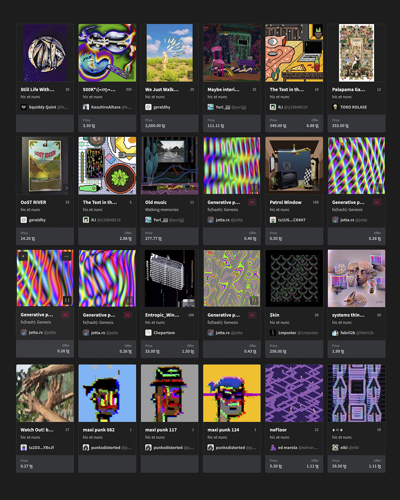Open the three-dots menu on the hovered Generative thumbnail
The image size is (400, 500).
click(67, 256)
